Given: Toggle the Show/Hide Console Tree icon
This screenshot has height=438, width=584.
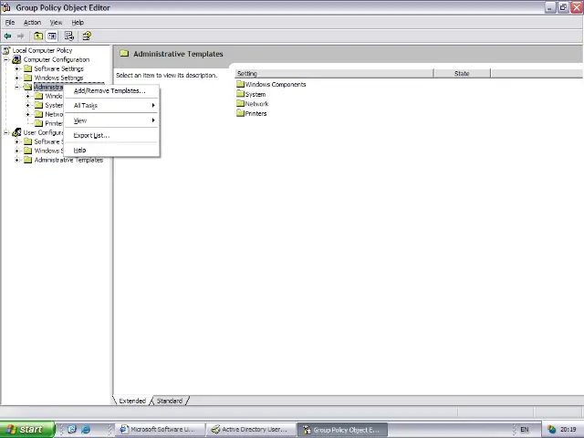Looking at the screenshot, I should pyautogui.click(x=52, y=36).
